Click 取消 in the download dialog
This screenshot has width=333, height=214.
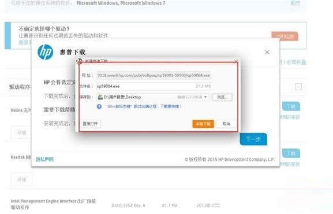tap(226, 124)
